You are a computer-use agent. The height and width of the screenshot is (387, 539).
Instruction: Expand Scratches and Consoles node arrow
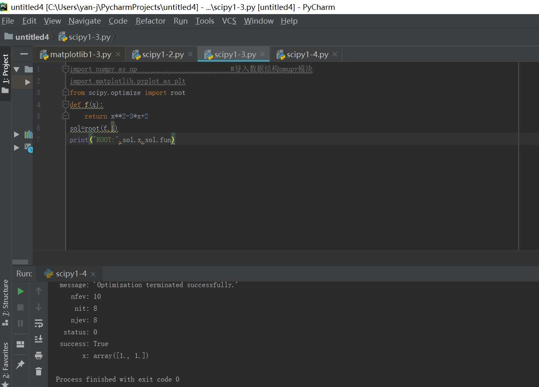point(17,148)
